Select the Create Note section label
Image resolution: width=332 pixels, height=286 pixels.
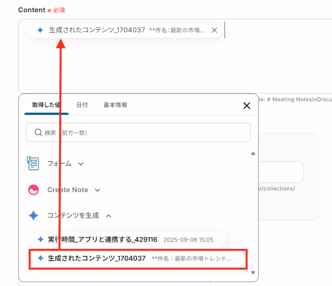(x=68, y=190)
